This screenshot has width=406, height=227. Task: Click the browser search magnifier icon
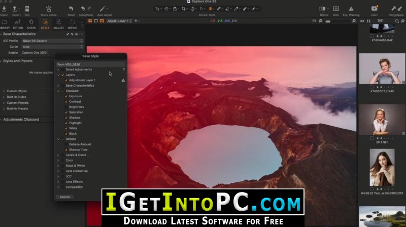[x=397, y=21]
